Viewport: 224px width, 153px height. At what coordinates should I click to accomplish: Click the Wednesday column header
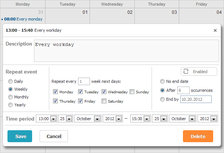112,4
